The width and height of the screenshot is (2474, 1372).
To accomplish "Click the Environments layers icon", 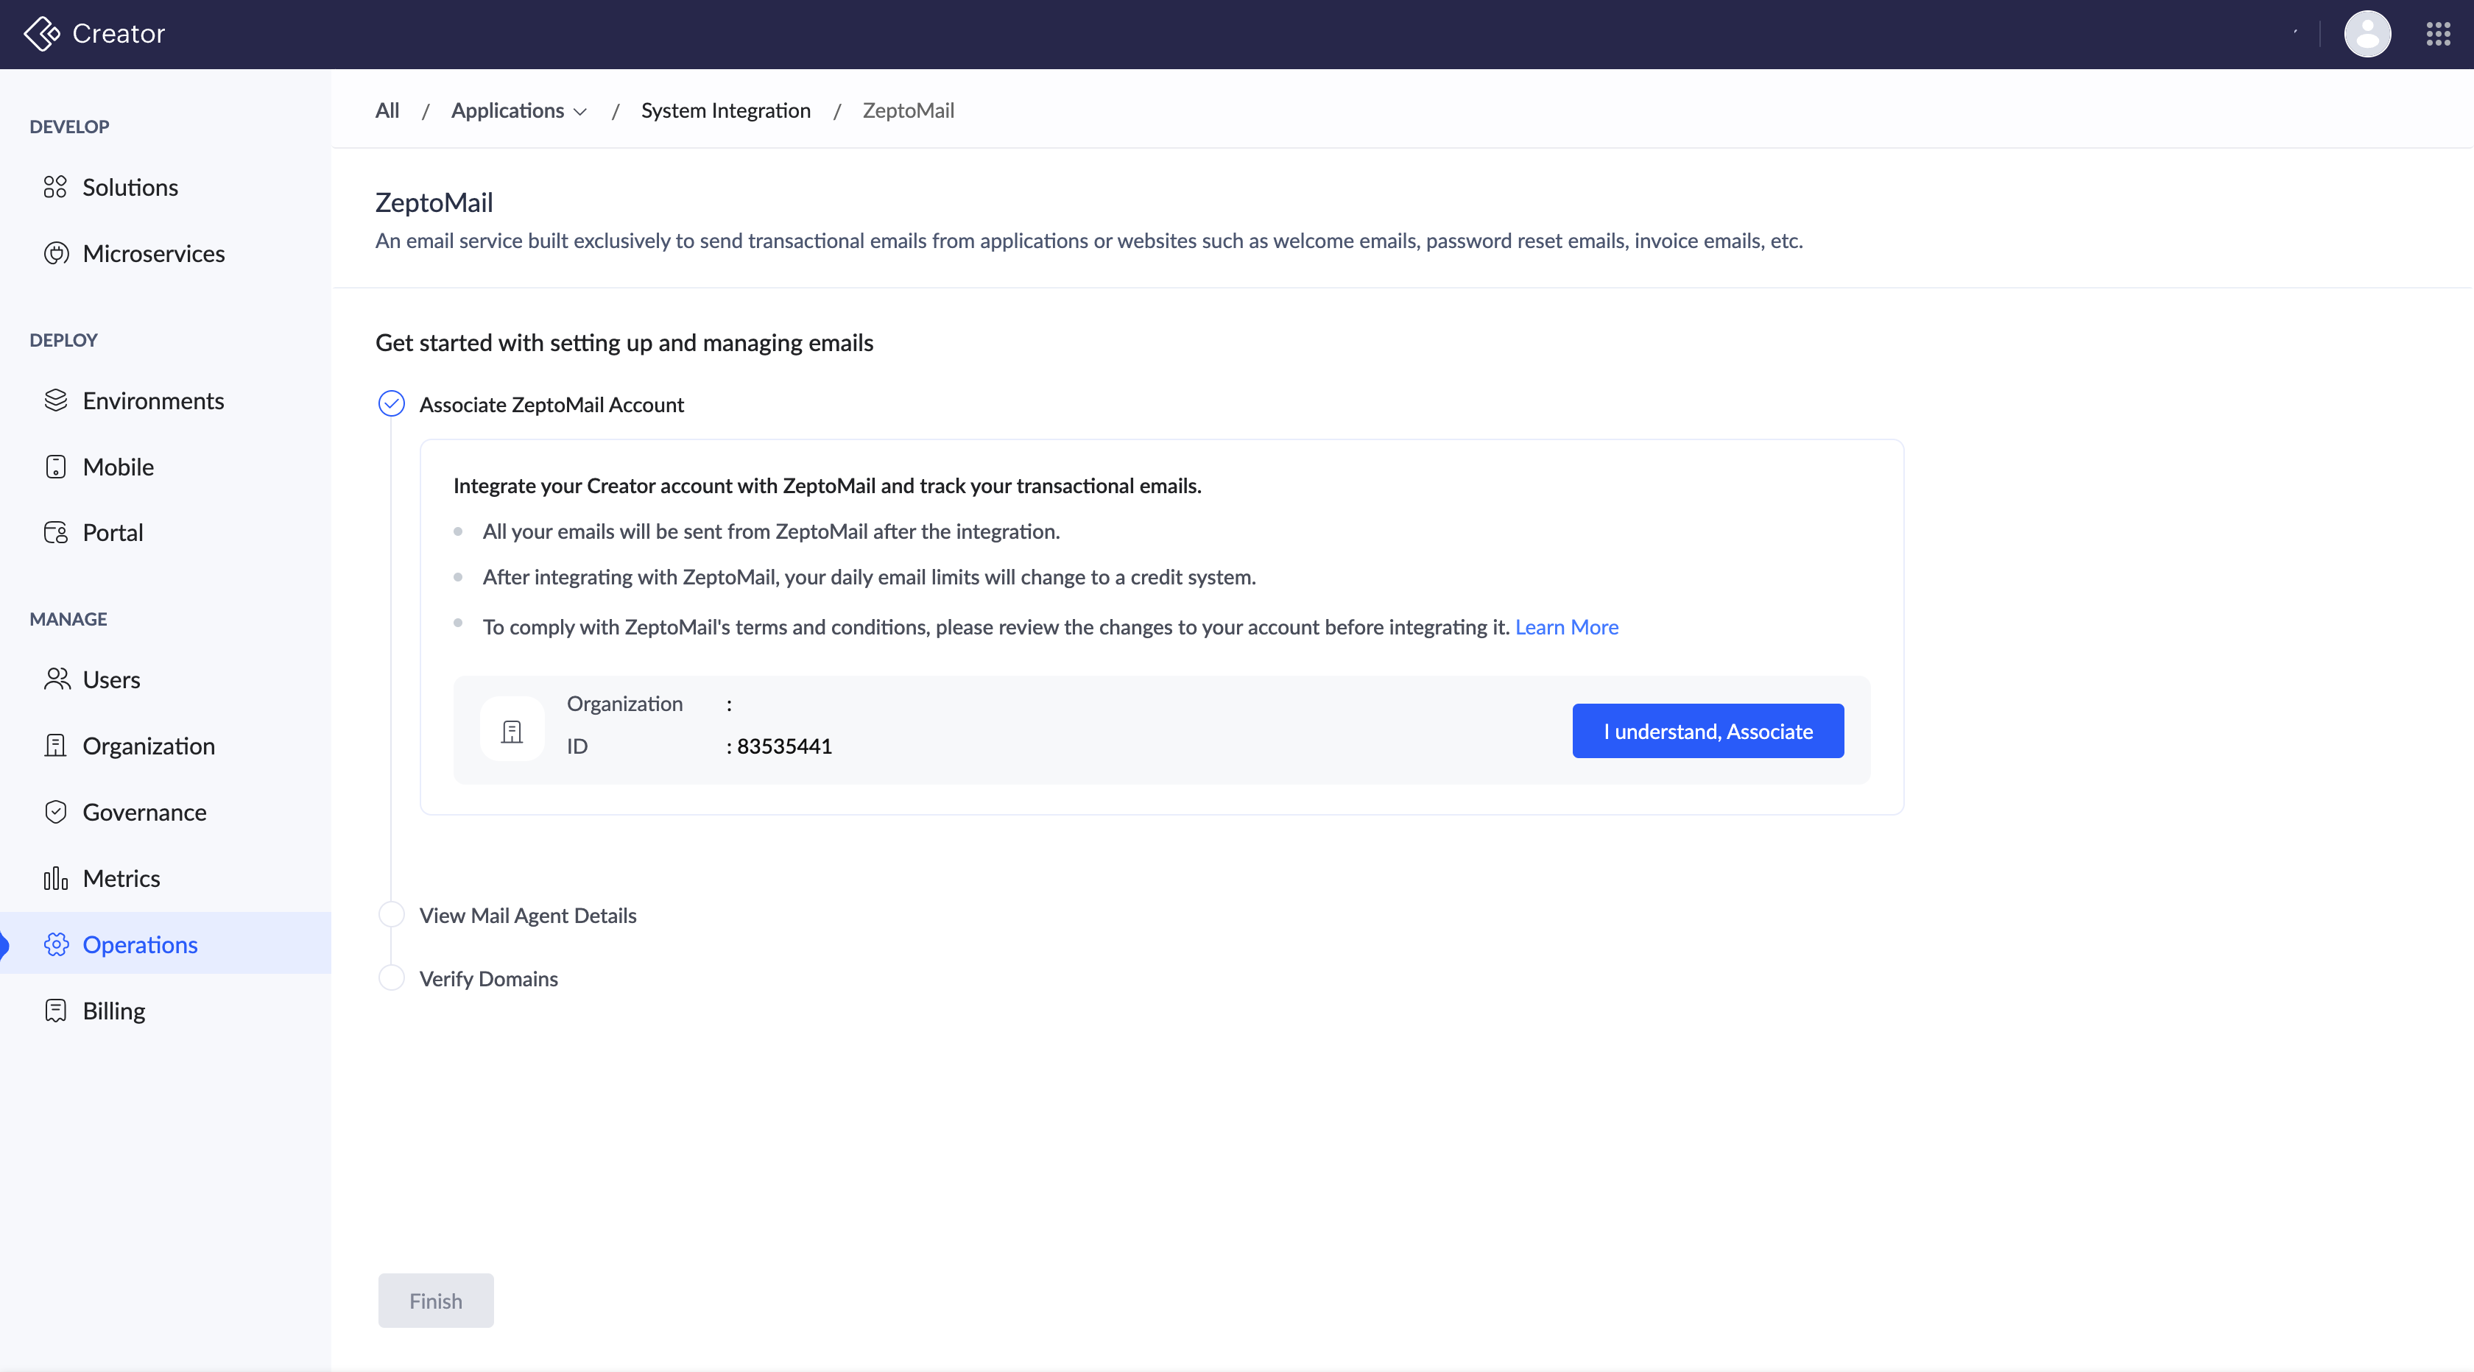I will tap(56, 400).
